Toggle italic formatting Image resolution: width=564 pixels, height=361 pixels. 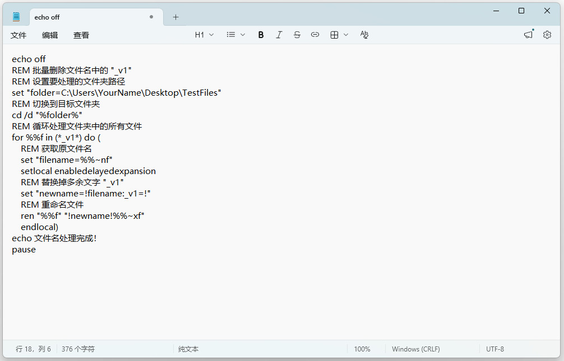(x=279, y=35)
